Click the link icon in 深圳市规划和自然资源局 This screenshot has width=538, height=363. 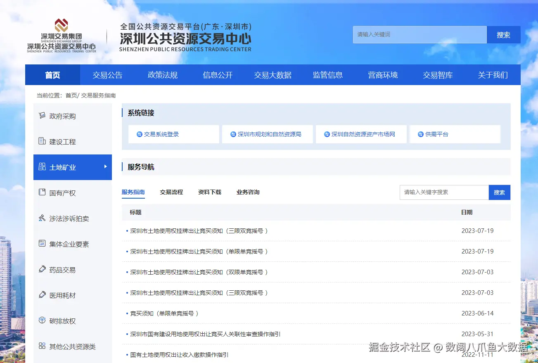tap(233, 134)
